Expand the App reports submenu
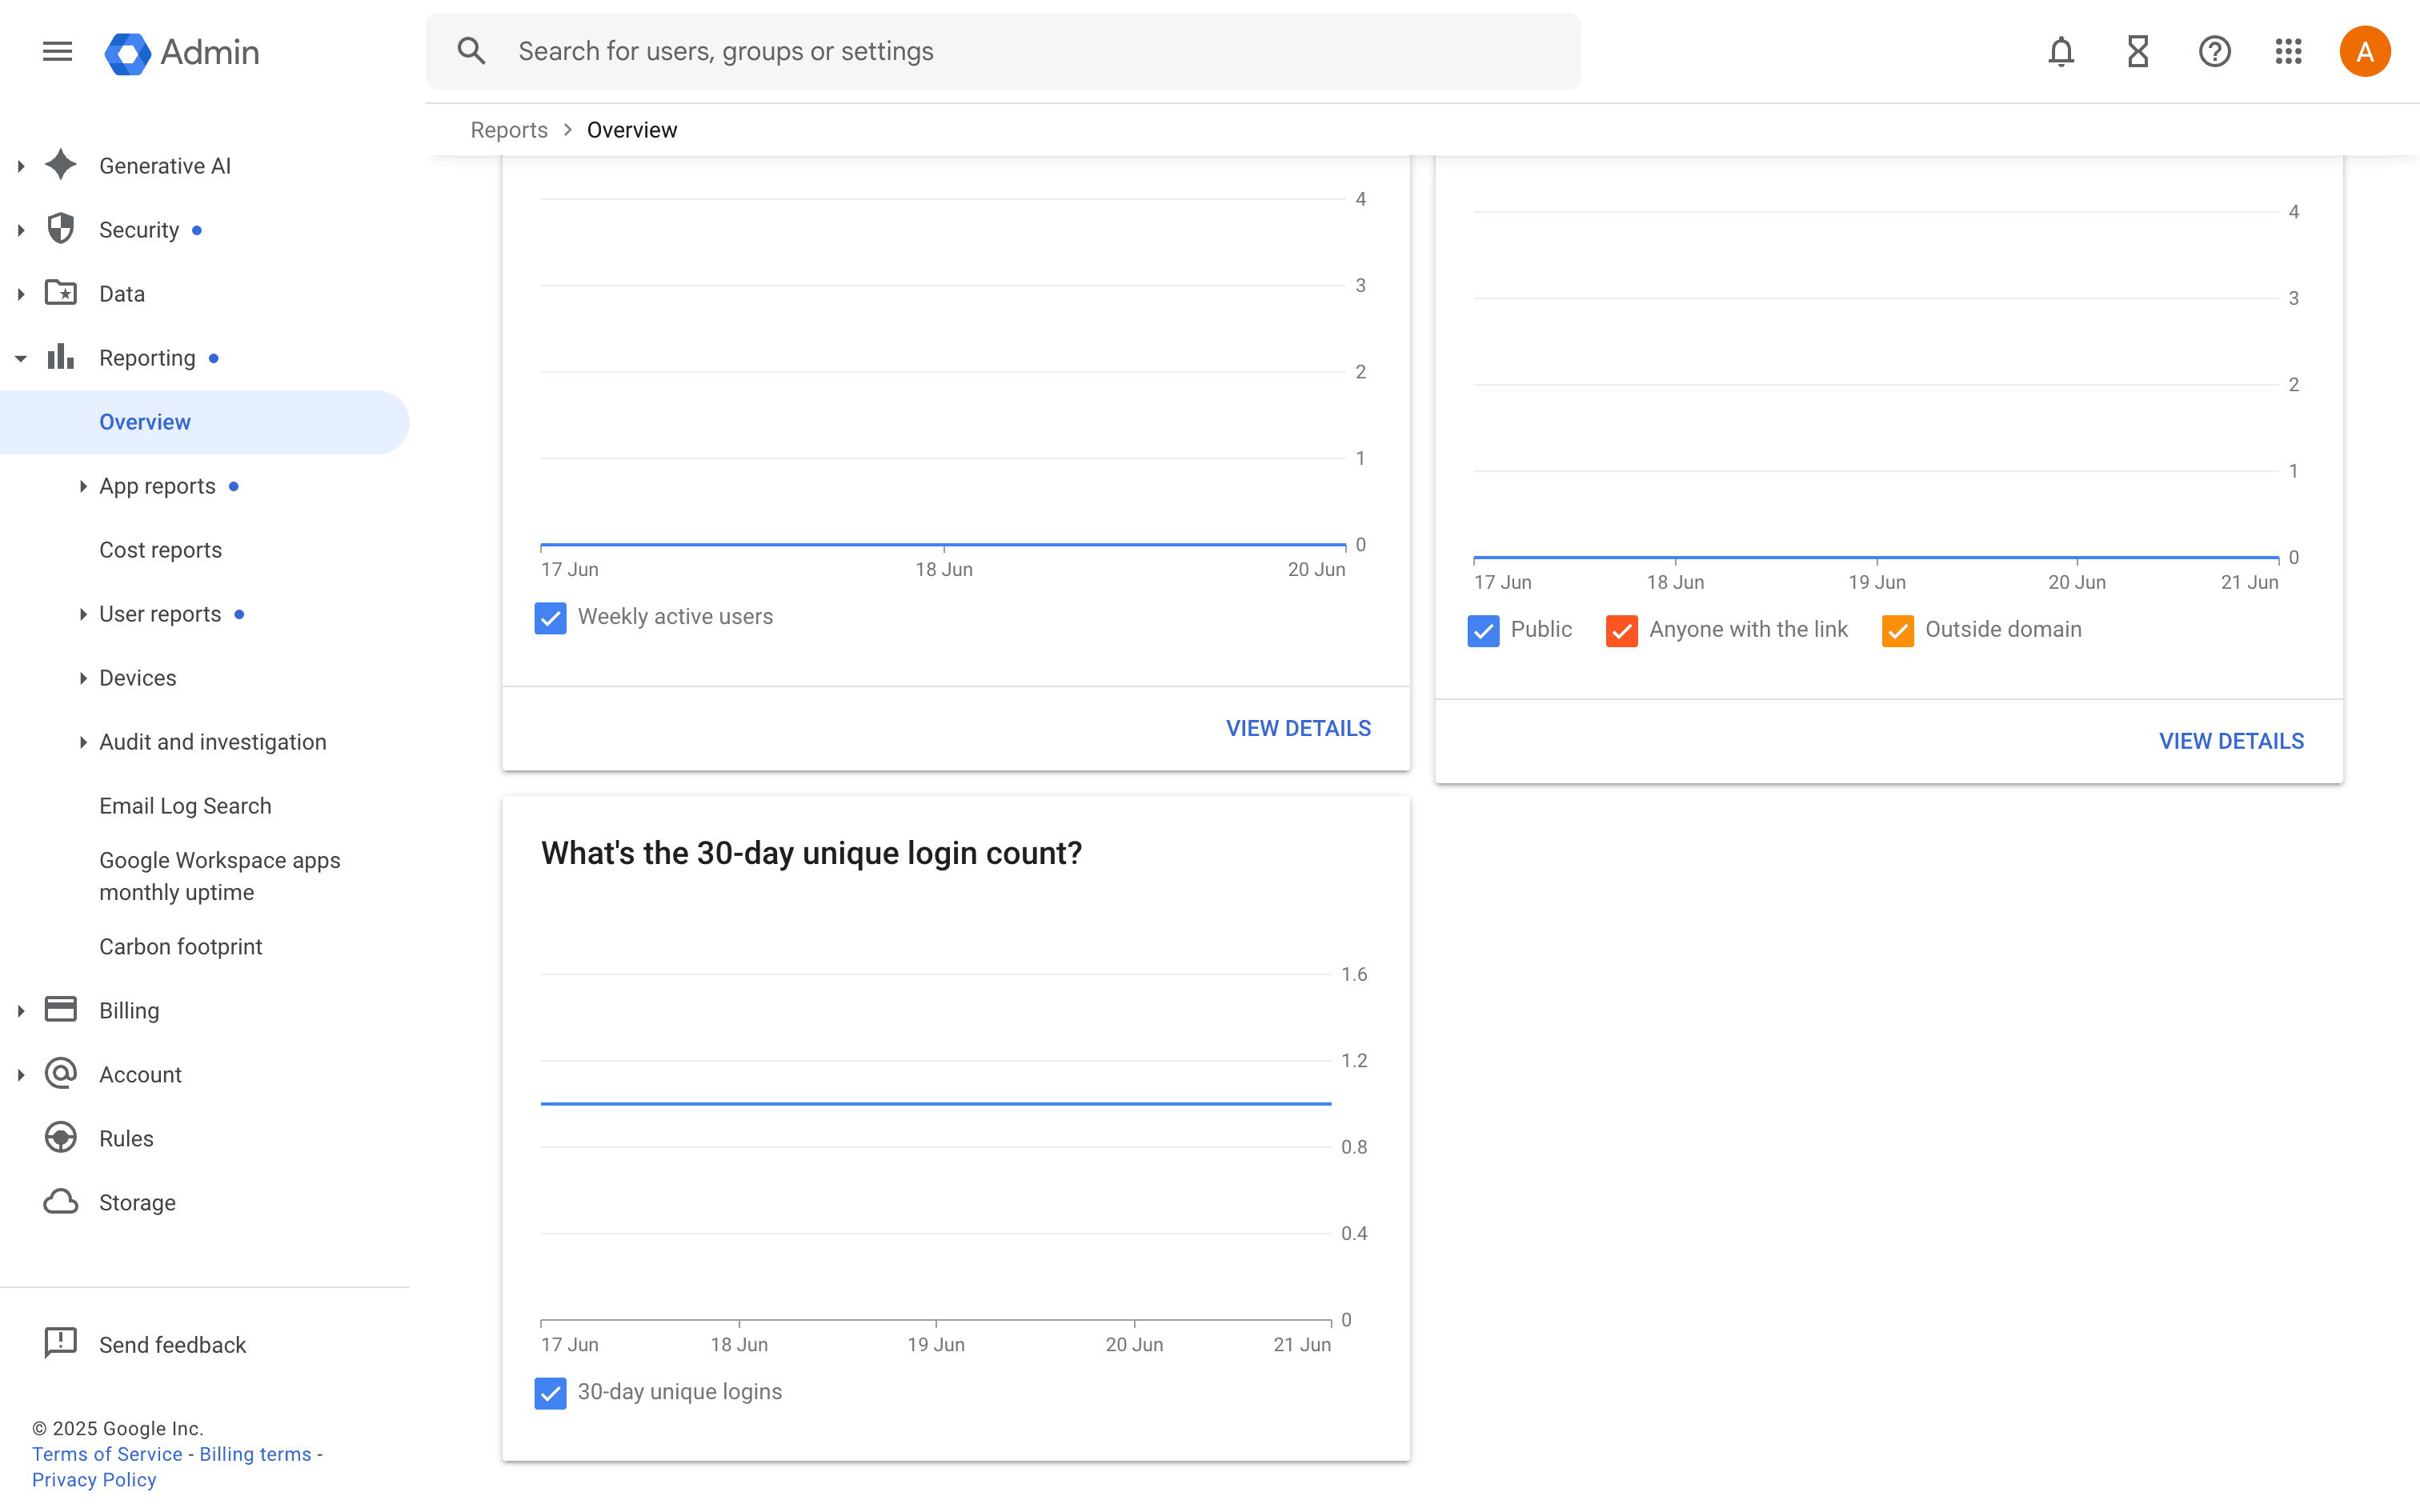 click(83, 486)
